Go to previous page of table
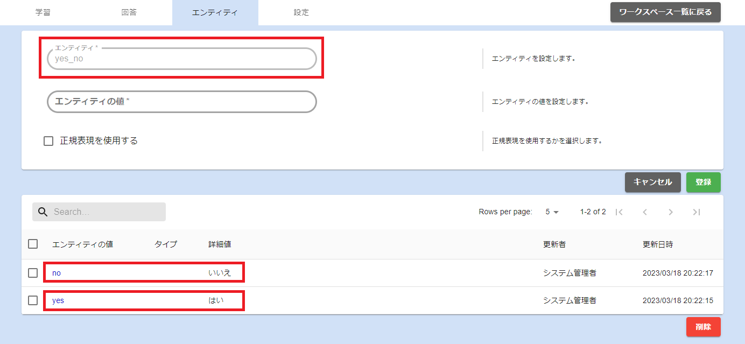Screen dimensions: 745x344 point(645,212)
